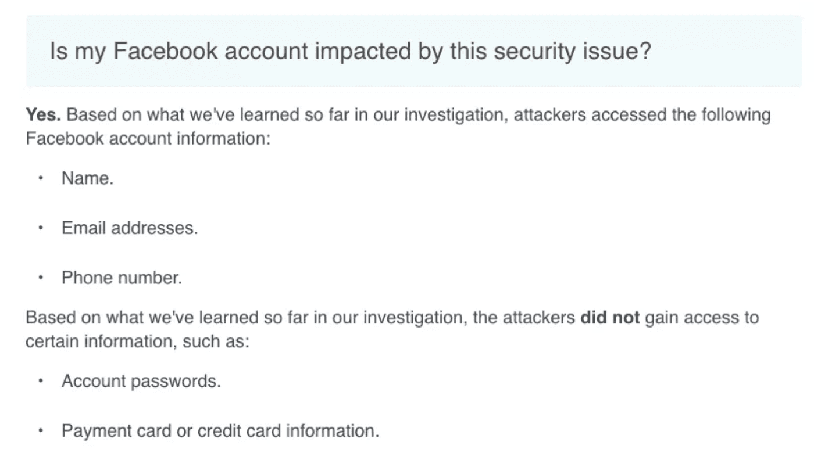Click "Payment card or credit card information." item

coord(220,431)
